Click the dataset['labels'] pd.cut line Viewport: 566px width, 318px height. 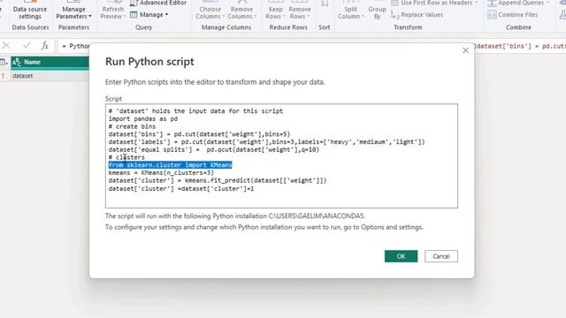(x=266, y=141)
